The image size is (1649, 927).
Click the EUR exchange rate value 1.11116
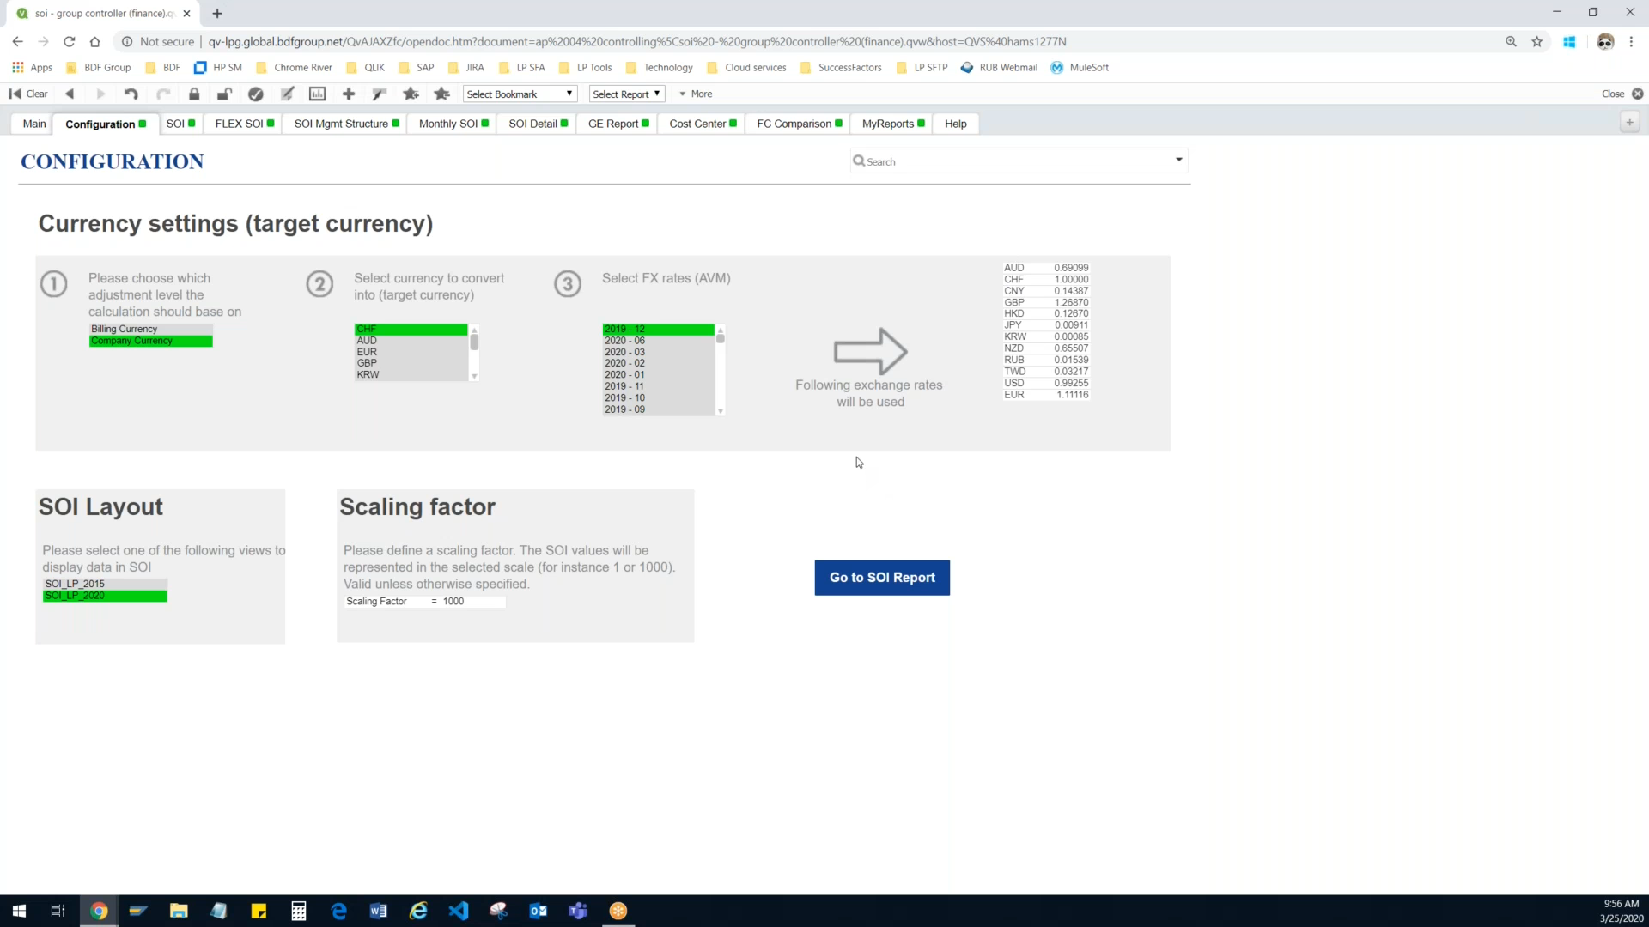pyautogui.click(x=1072, y=395)
